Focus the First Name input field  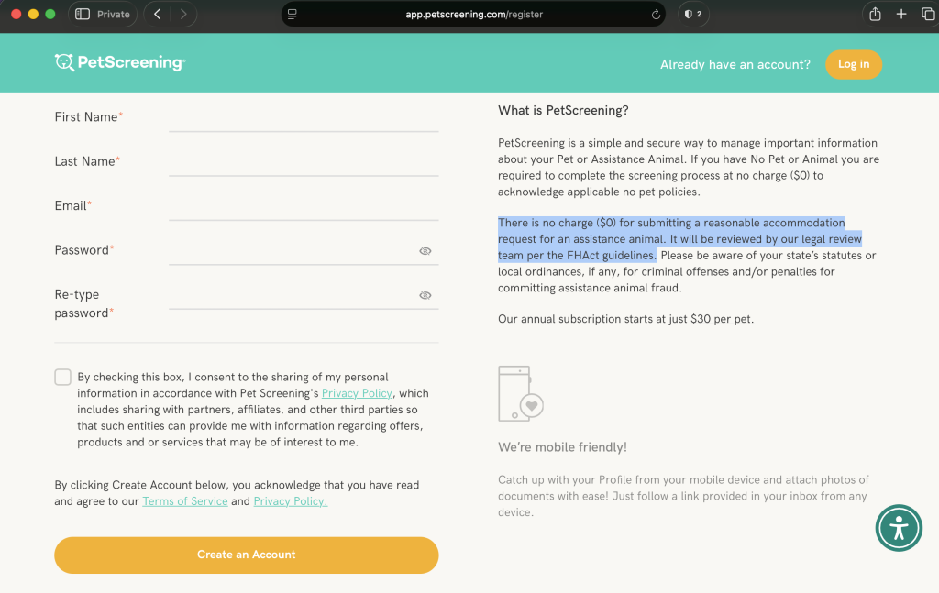pos(303,119)
